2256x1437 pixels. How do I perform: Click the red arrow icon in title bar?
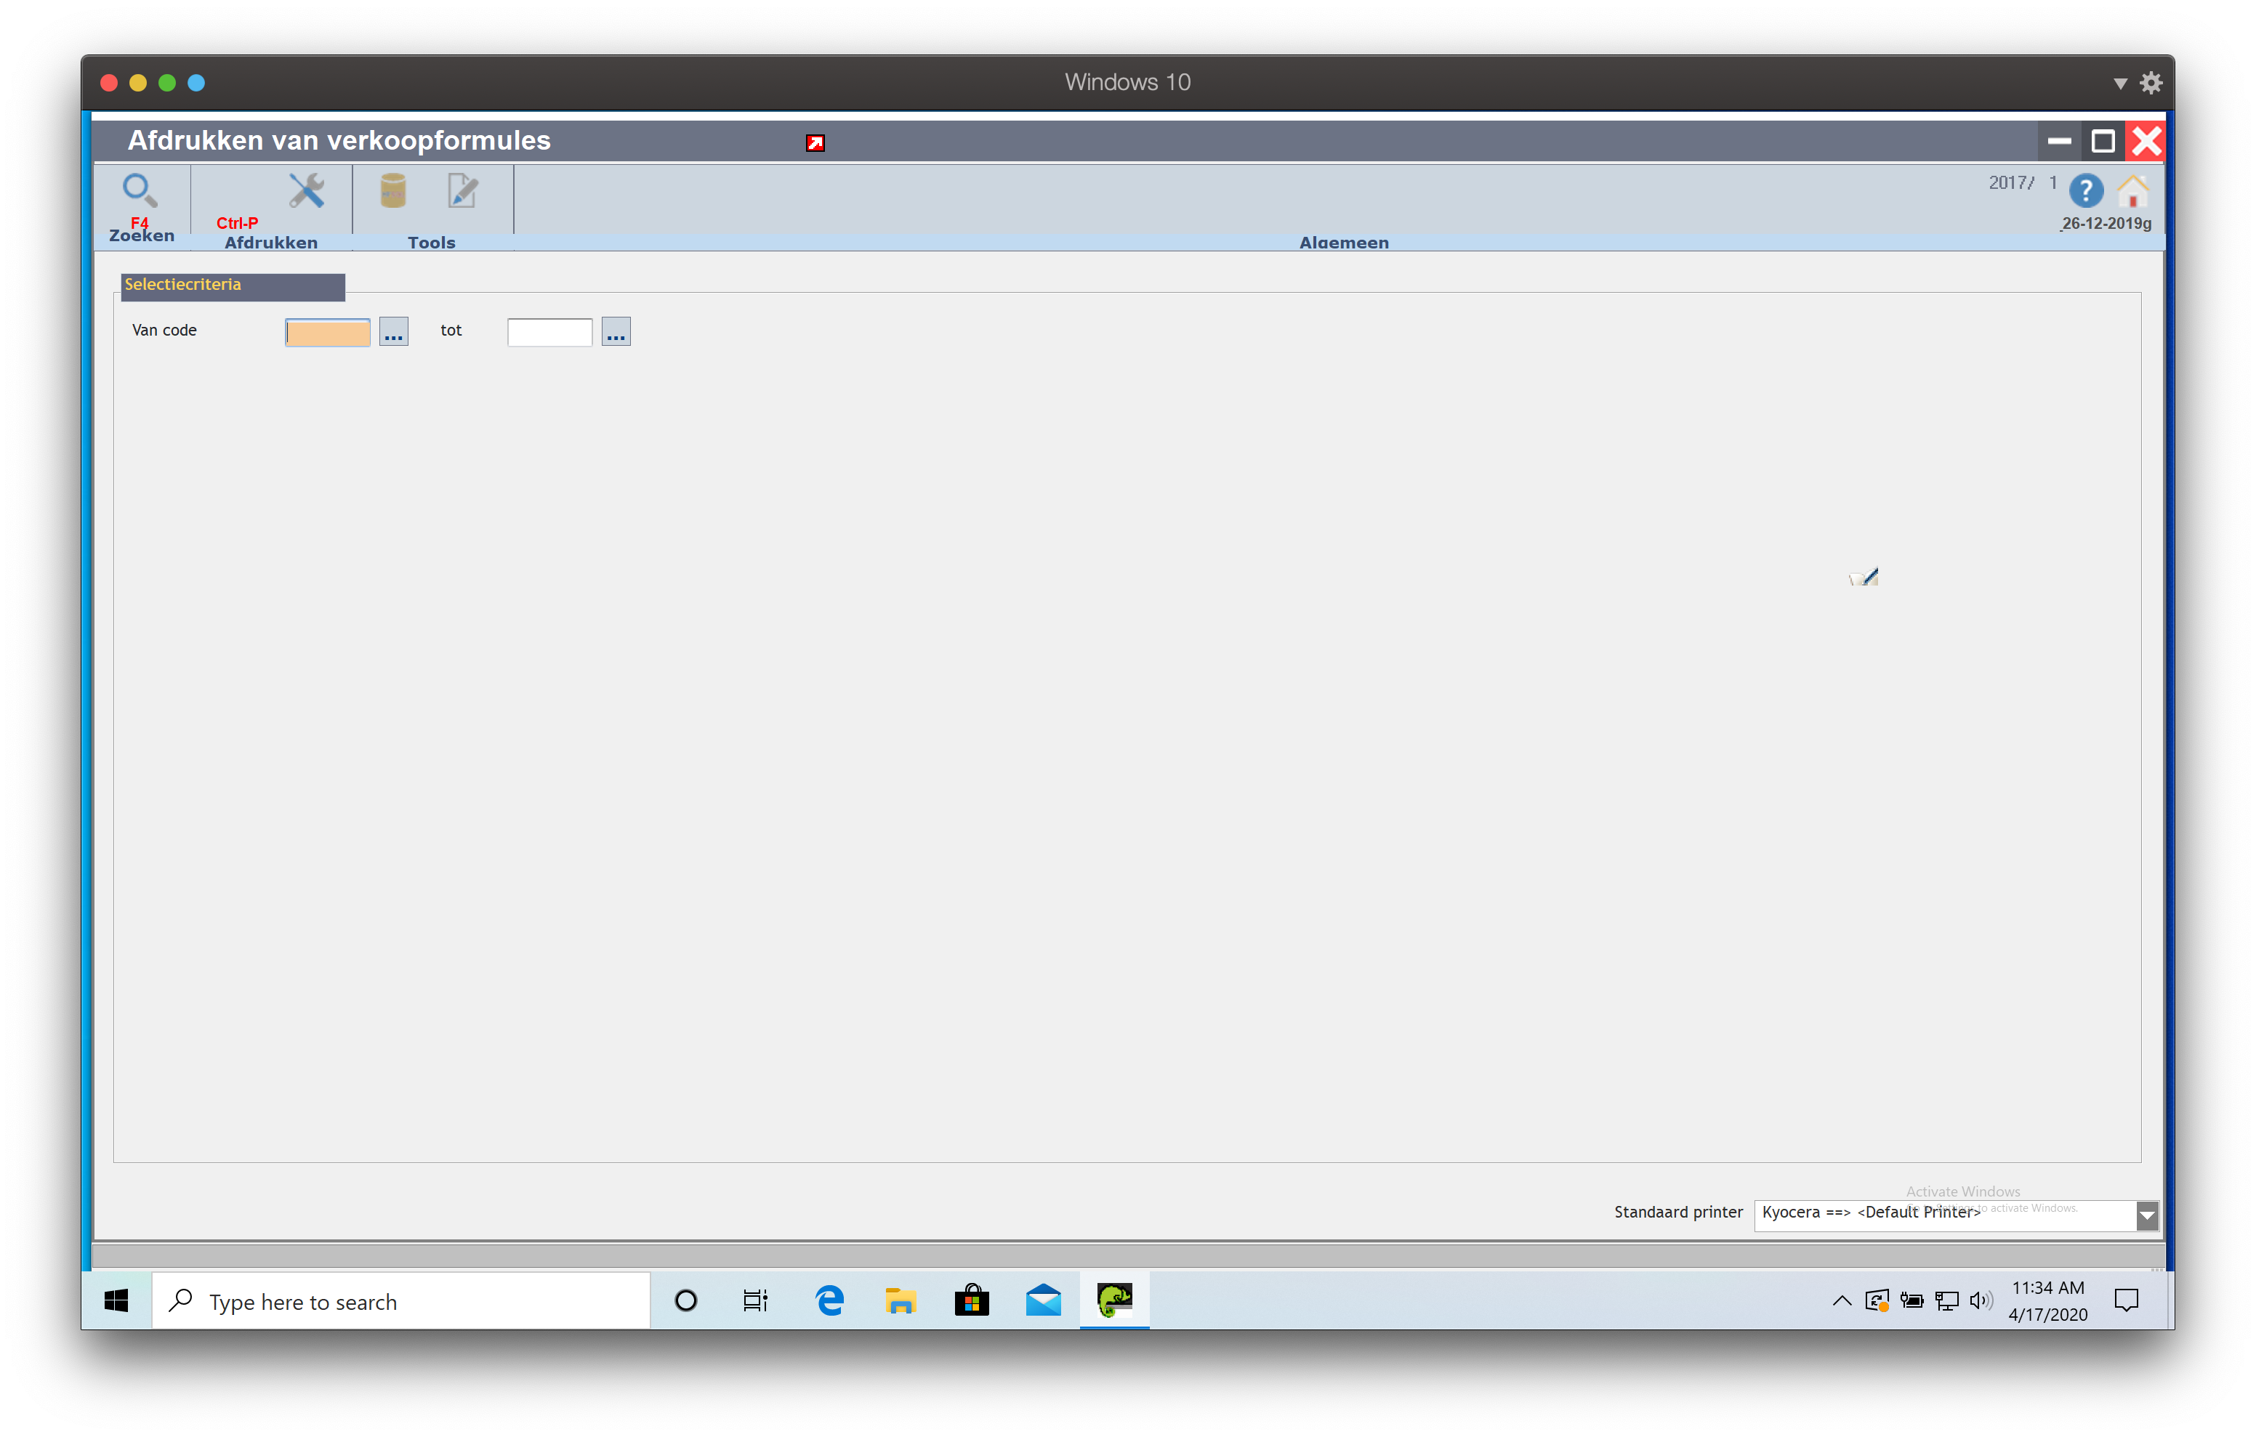pyautogui.click(x=815, y=142)
